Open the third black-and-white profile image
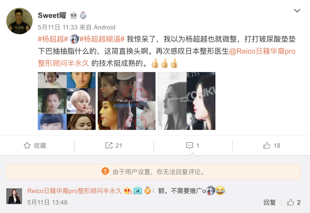310x213 pixels. [187, 101]
